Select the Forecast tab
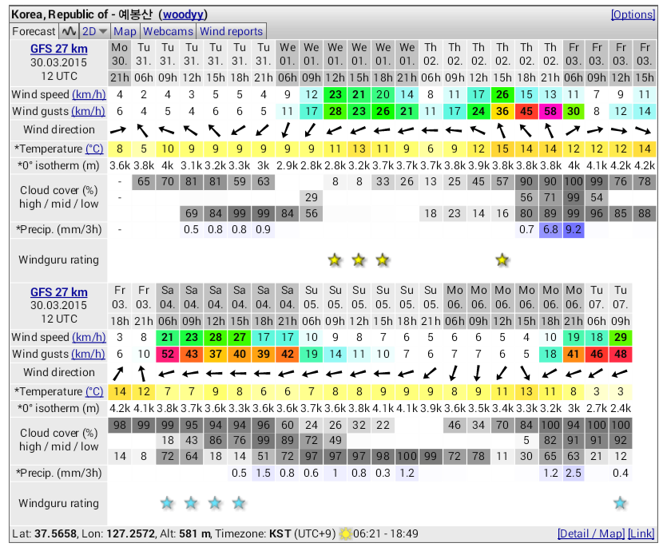667x555 pixels. click(x=34, y=31)
